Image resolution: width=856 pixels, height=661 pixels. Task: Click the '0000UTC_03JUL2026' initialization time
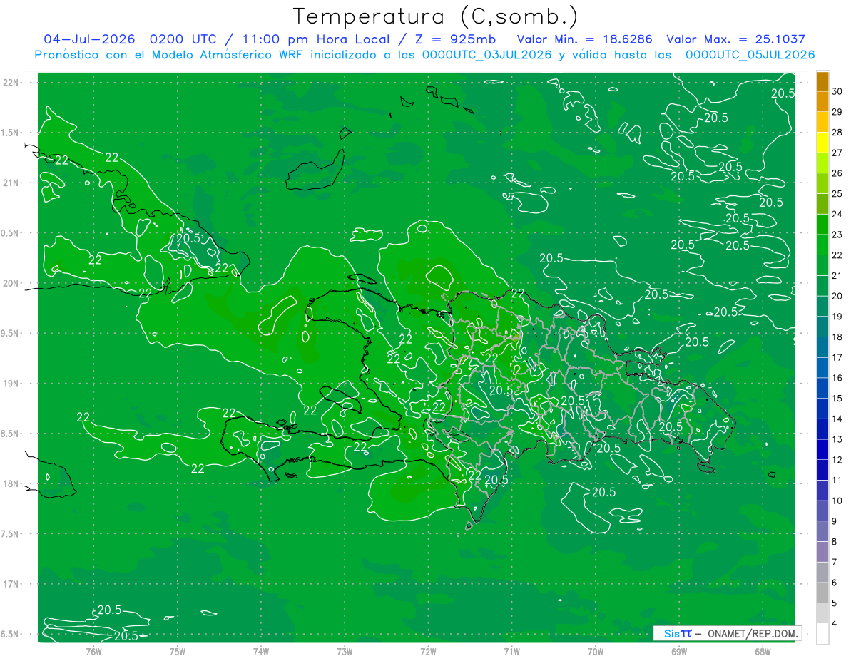[x=486, y=55]
